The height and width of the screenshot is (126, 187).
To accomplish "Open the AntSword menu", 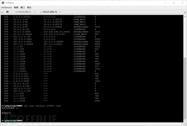I will [6, 8].
